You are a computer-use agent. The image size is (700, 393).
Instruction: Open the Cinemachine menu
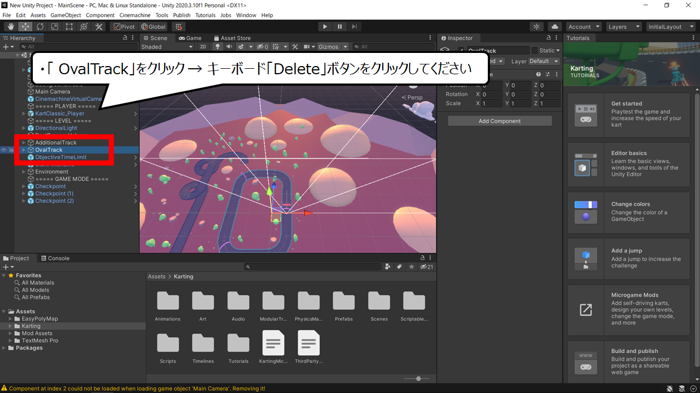pyautogui.click(x=135, y=15)
